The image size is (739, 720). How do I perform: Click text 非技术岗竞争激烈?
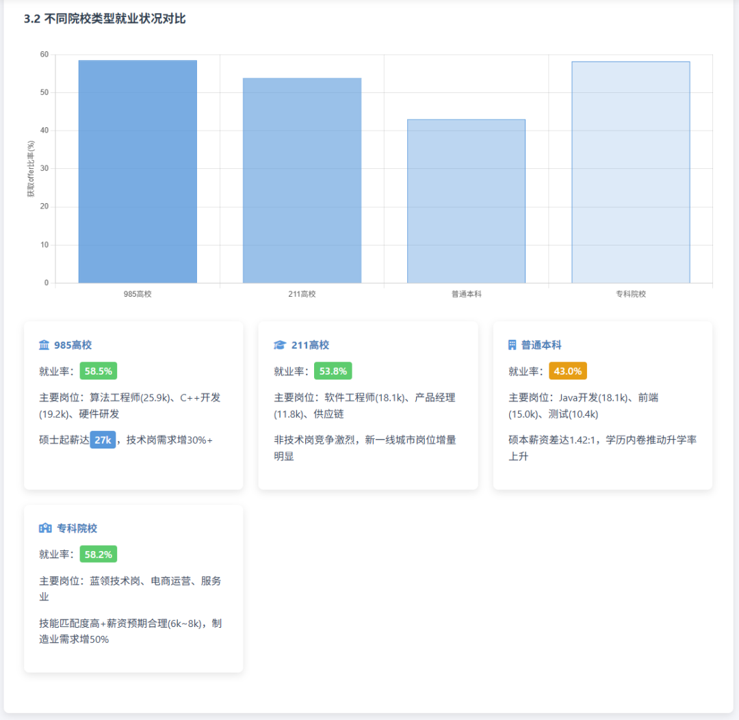click(314, 440)
